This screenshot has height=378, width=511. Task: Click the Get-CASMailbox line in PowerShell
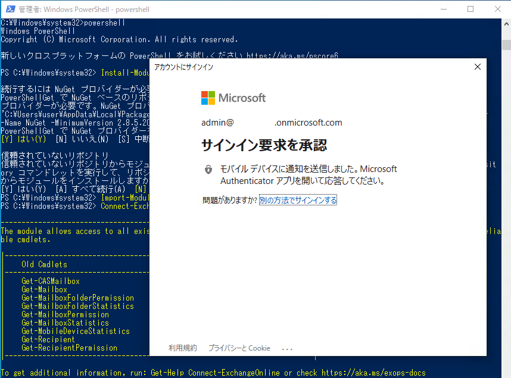(x=51, y=281)
